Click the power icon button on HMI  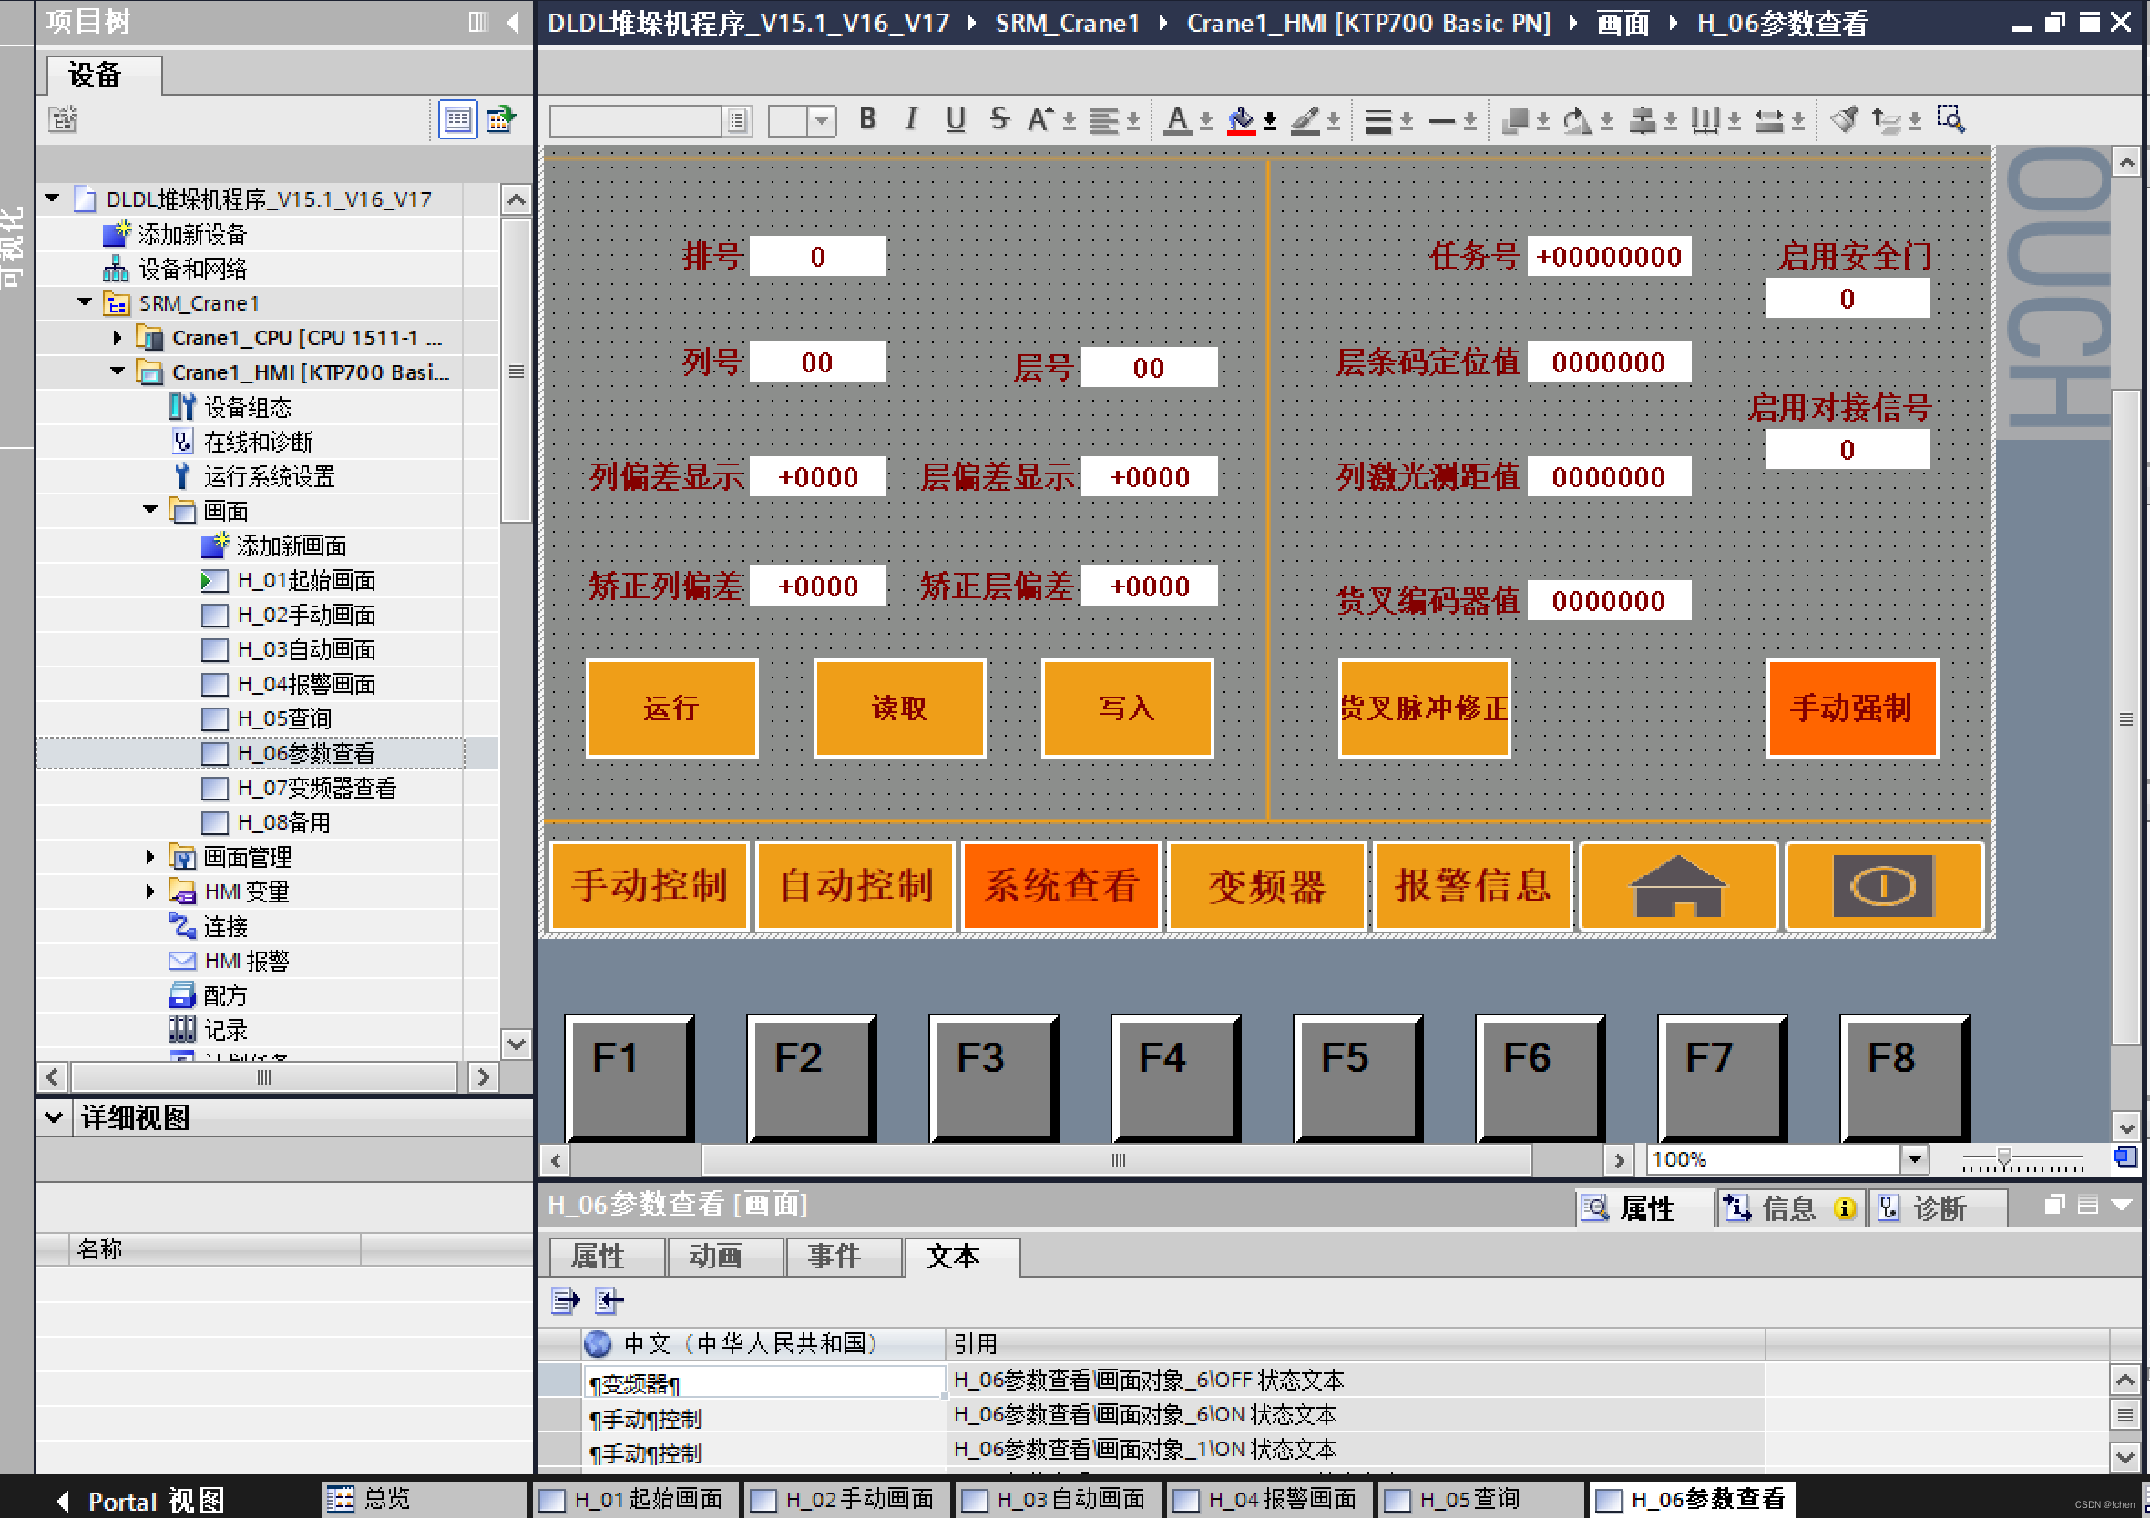click(1883, 885)
